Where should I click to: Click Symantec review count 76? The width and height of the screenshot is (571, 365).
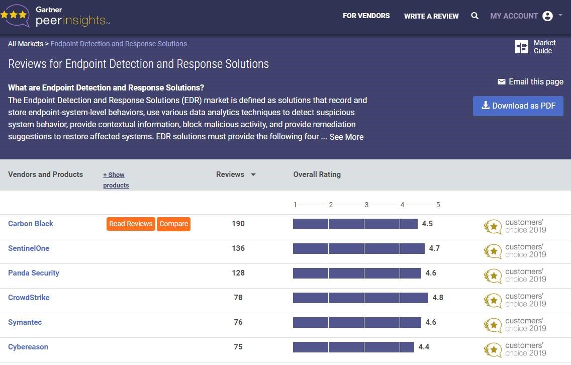238,322
